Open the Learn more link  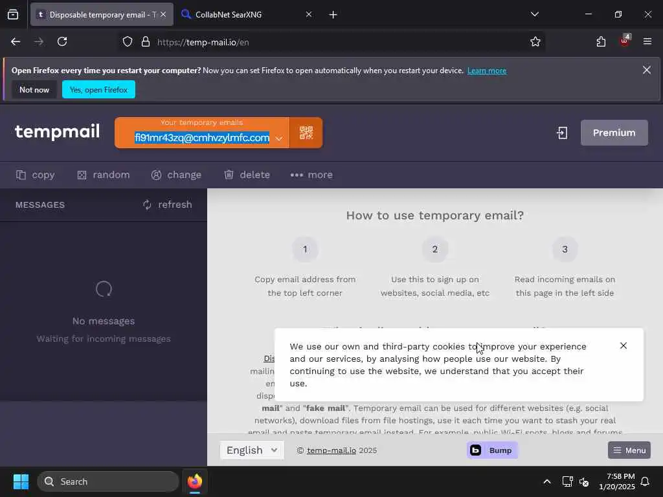487,71
